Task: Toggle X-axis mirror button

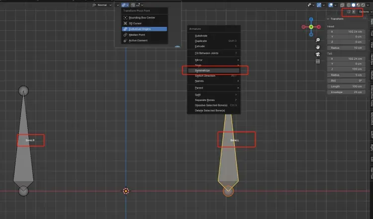Action: (x=354, y=11)
